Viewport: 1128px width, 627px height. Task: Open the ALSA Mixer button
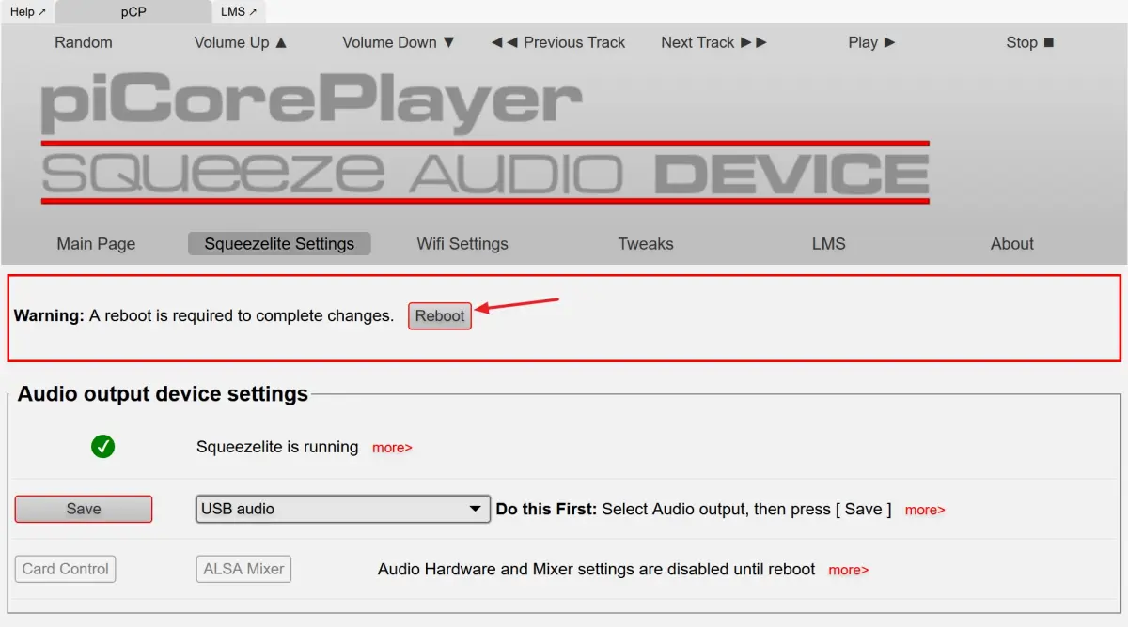243,569
